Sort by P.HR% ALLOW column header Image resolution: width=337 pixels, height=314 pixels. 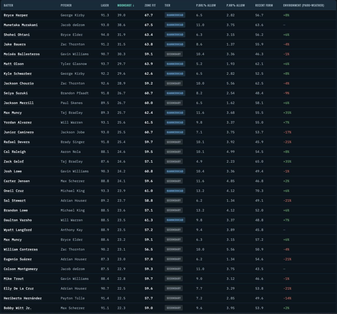pyautogui.click(x=236, y=5)
